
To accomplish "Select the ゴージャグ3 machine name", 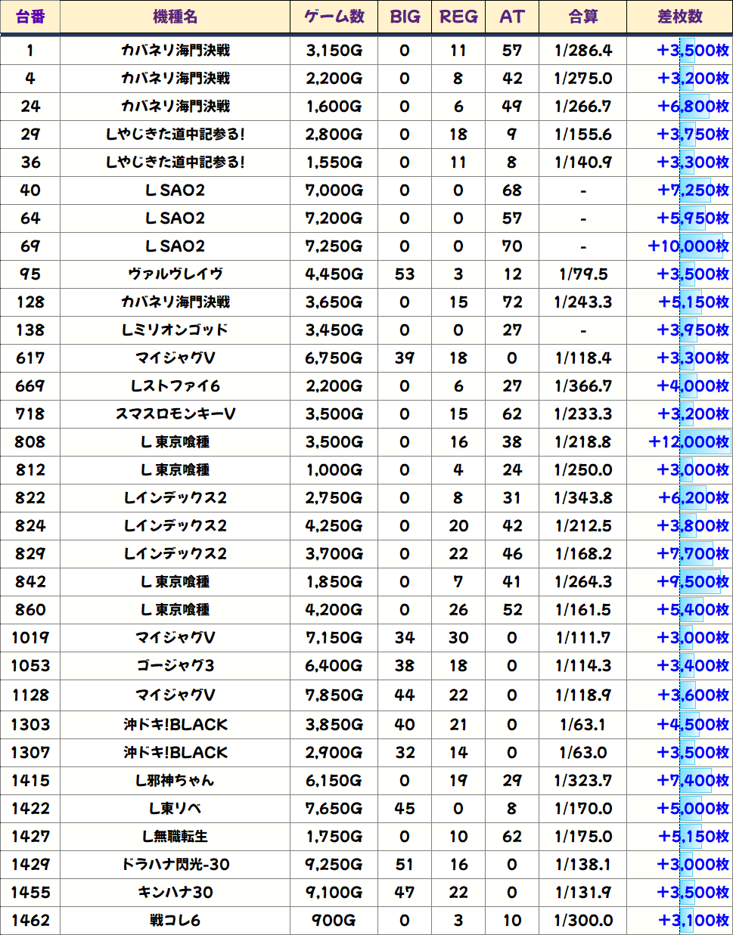I will [x=175, y=666].
